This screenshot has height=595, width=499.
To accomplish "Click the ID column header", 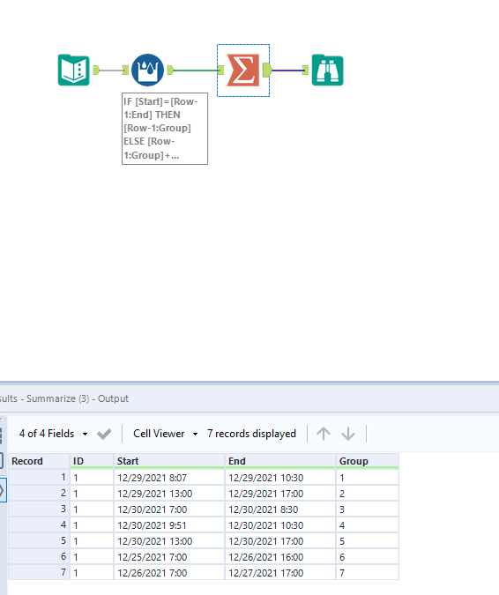I will [x=92, y=461].
